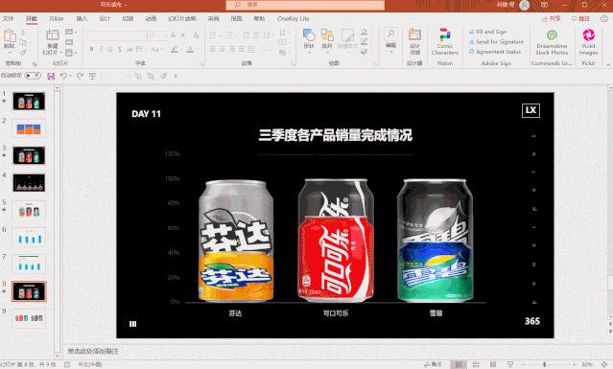This screenshot has height=369, width=613.
Task: Click the Bold formatting icon
Action: (91, 49)
